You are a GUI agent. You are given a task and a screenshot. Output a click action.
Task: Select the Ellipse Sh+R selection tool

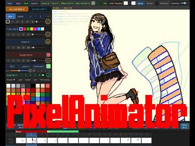(x=67, y=3)
